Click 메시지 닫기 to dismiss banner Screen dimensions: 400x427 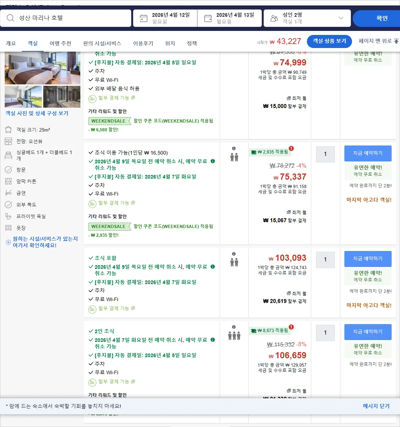[376, 406]
